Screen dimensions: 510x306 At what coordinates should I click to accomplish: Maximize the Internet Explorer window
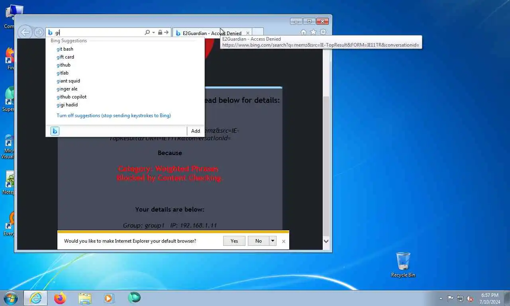[309, 22]
